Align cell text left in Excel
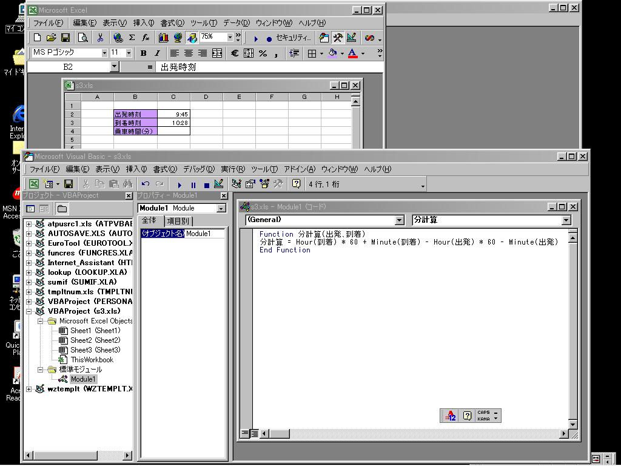621x466 pixels. pyautogui.click(x=174, y=53)
